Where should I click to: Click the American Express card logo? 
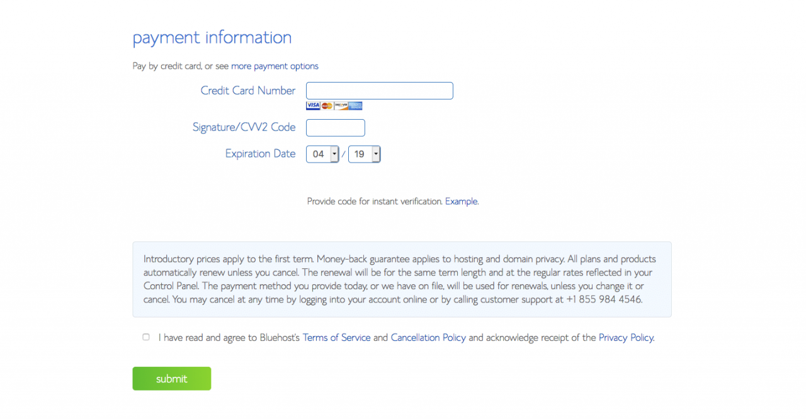tap(355, 106)
